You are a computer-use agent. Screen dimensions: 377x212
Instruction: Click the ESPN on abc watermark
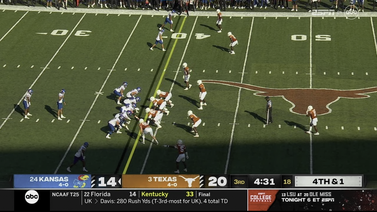pos(336,12)
